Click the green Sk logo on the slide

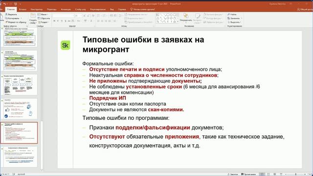point(66,45)
